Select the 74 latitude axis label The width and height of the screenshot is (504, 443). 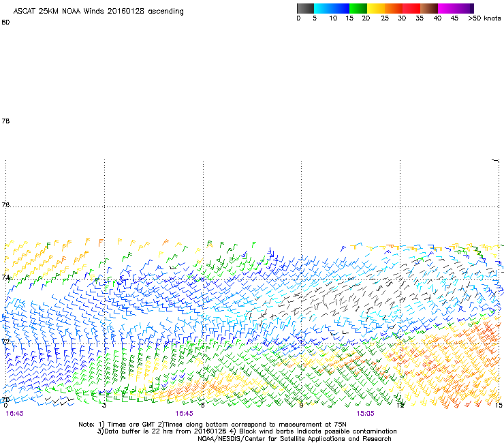(x=5, y=277)
